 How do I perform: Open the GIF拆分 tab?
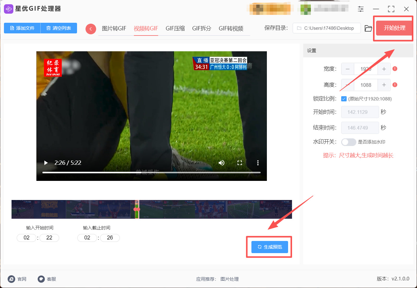coord(202,29)
